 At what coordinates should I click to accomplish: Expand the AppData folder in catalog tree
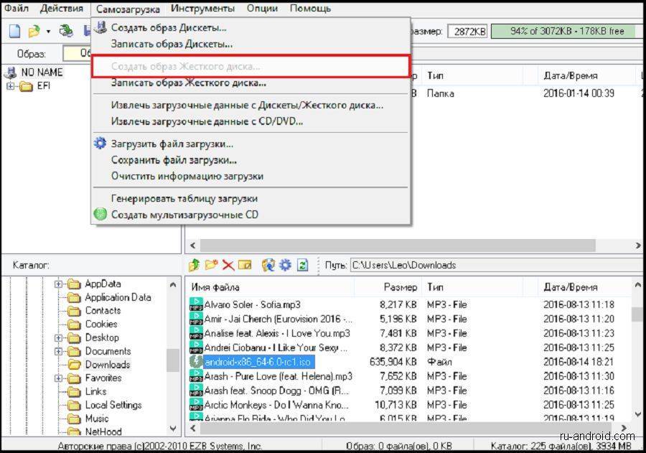tap(59, 284)
